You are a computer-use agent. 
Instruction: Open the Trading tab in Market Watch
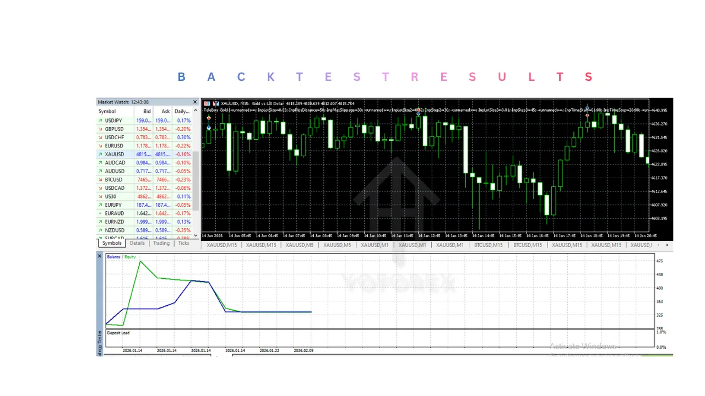coord(161,243)
